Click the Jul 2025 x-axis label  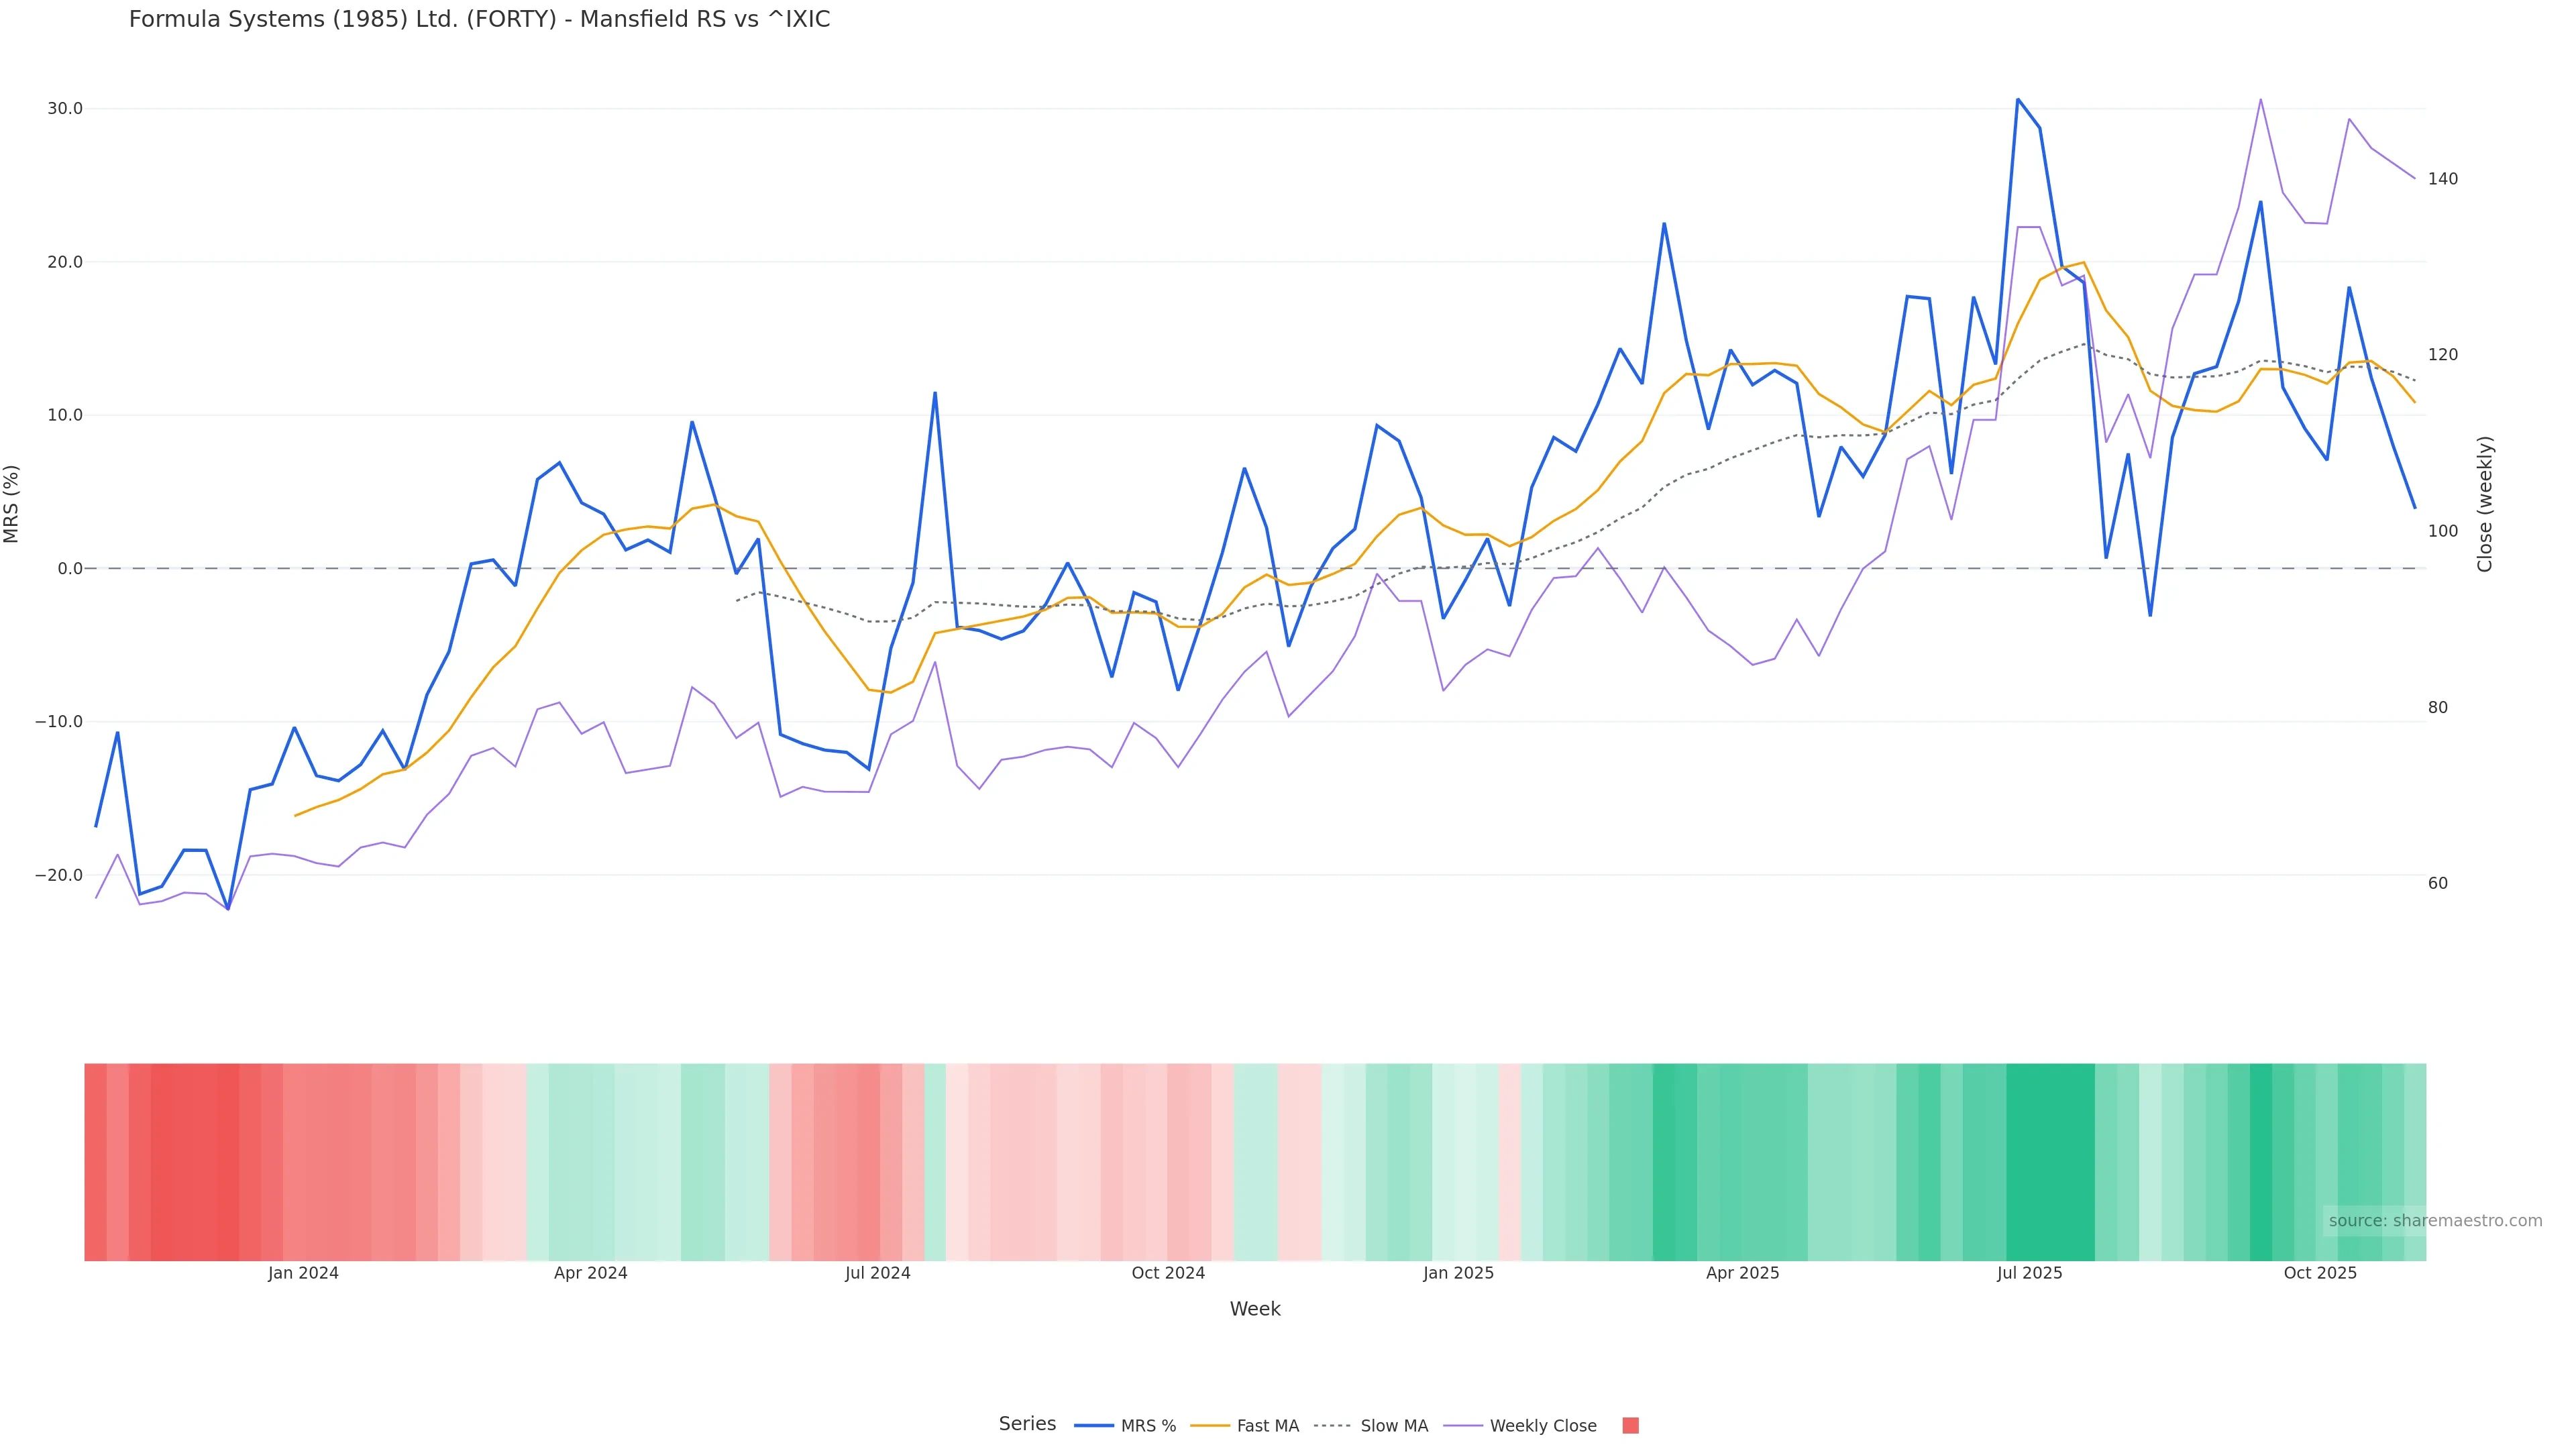(2029, 1273)
